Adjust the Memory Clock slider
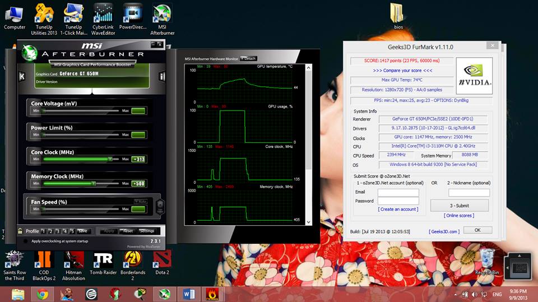Screen dimensions: 538x302 [81, 184]
